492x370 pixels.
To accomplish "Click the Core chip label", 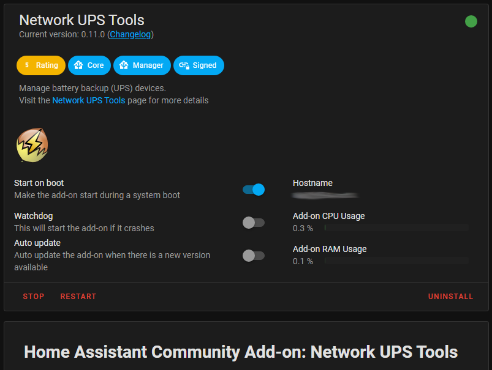I will point(96,65).
